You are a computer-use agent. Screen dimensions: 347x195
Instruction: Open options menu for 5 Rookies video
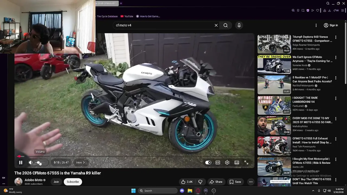coord(336,78)
